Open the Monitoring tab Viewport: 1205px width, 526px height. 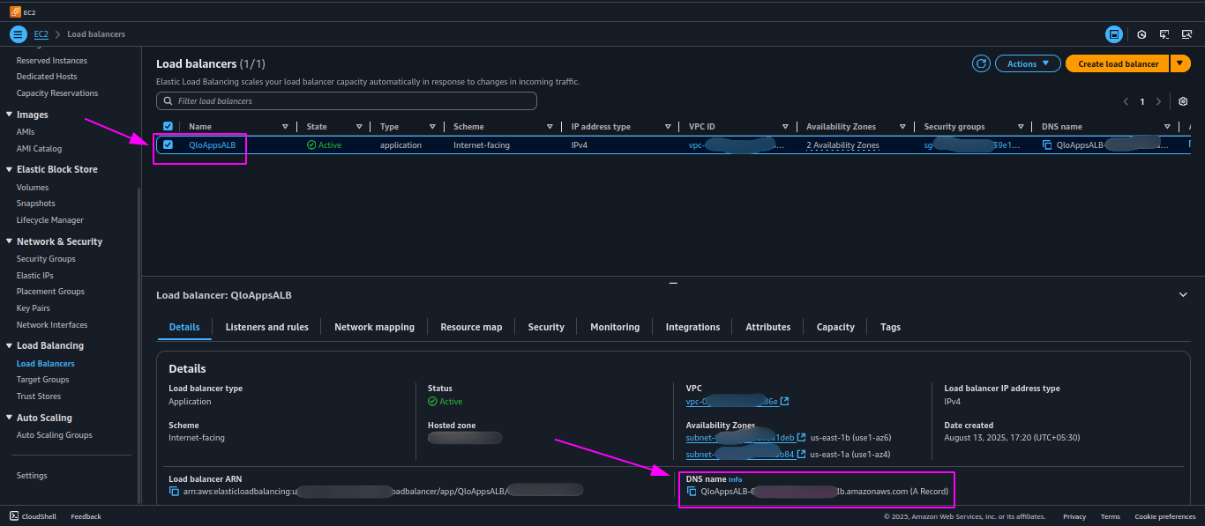click(615, 327)
